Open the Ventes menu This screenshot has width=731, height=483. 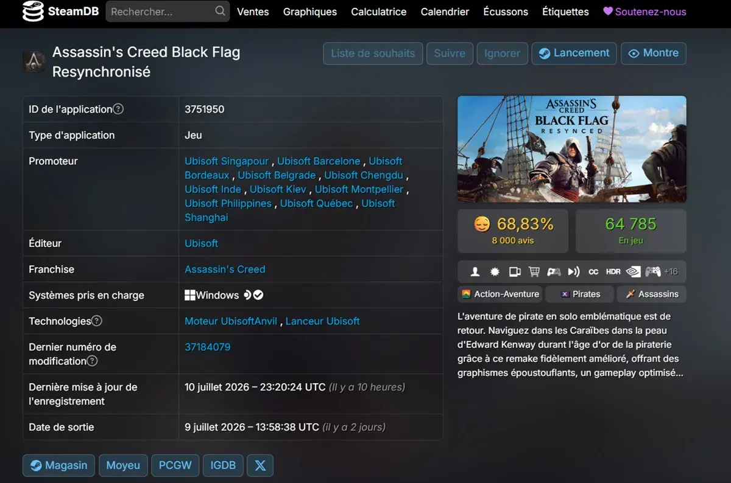click(x=253, y=12)
